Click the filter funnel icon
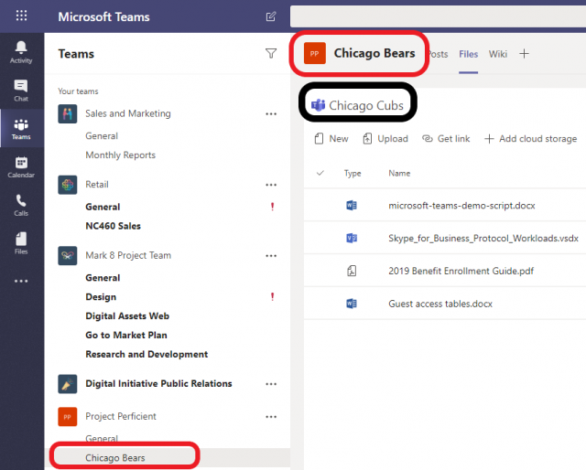The height and width of the screenshot is (470, 586). [x=271, y=54]
